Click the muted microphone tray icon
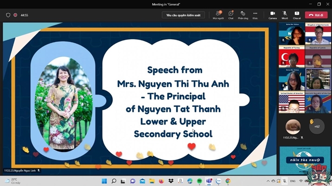Viewport: 332px width, 186px height. [x=285, y=181]
